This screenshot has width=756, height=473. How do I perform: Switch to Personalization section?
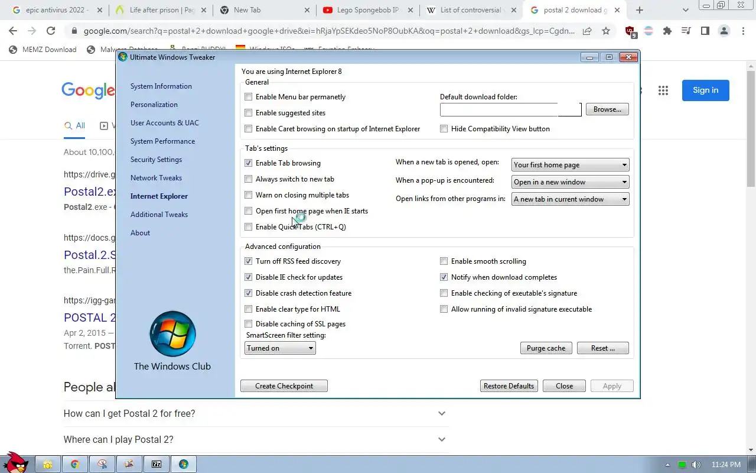pos(154,105)
